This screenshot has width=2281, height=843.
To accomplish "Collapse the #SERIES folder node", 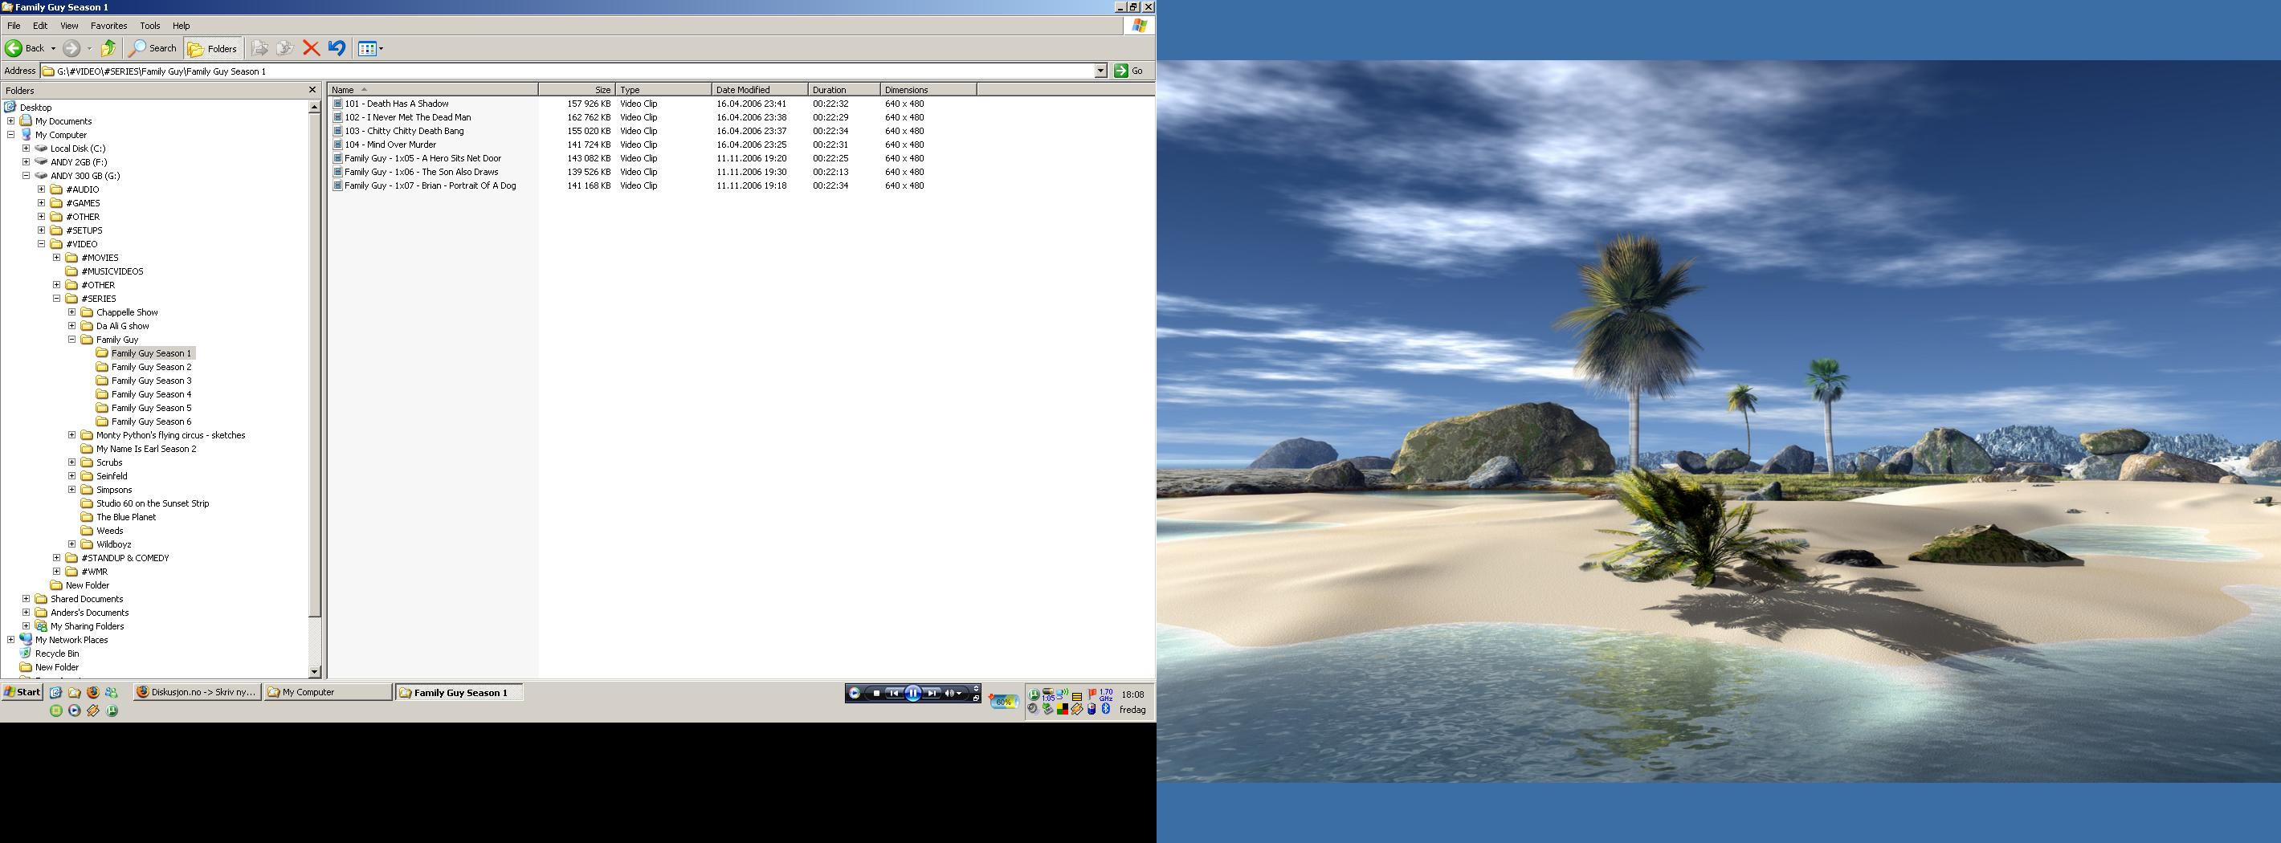I will click(x=55, y=299).
